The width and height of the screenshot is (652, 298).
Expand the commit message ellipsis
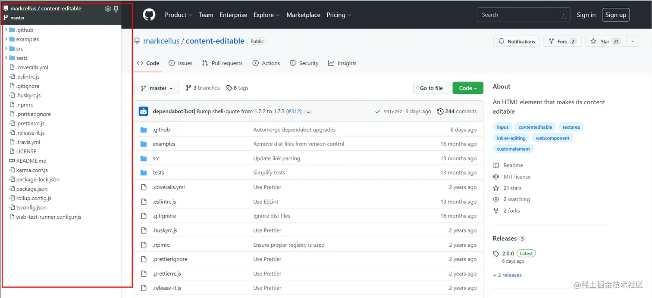point(308,112)
